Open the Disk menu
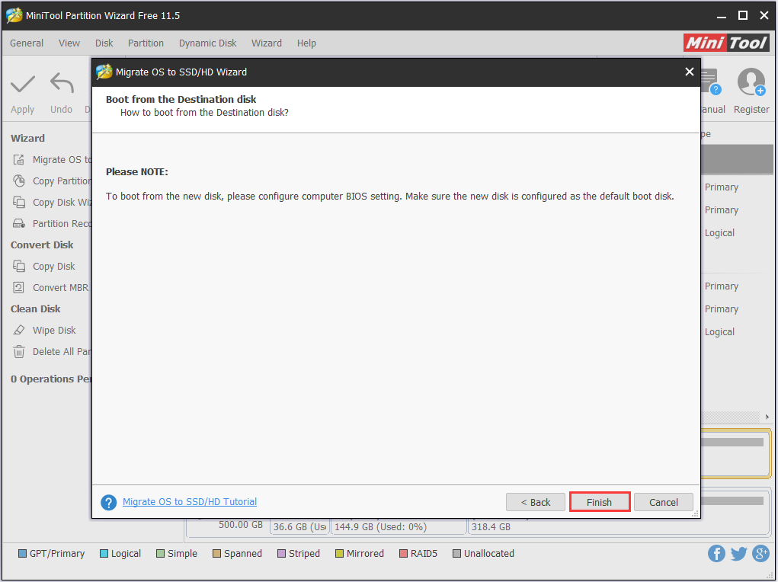Viewport: 778px width, 582px height. pos(104,43)
